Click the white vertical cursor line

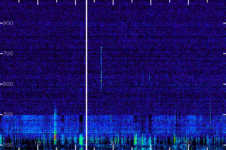pos(86,75)
